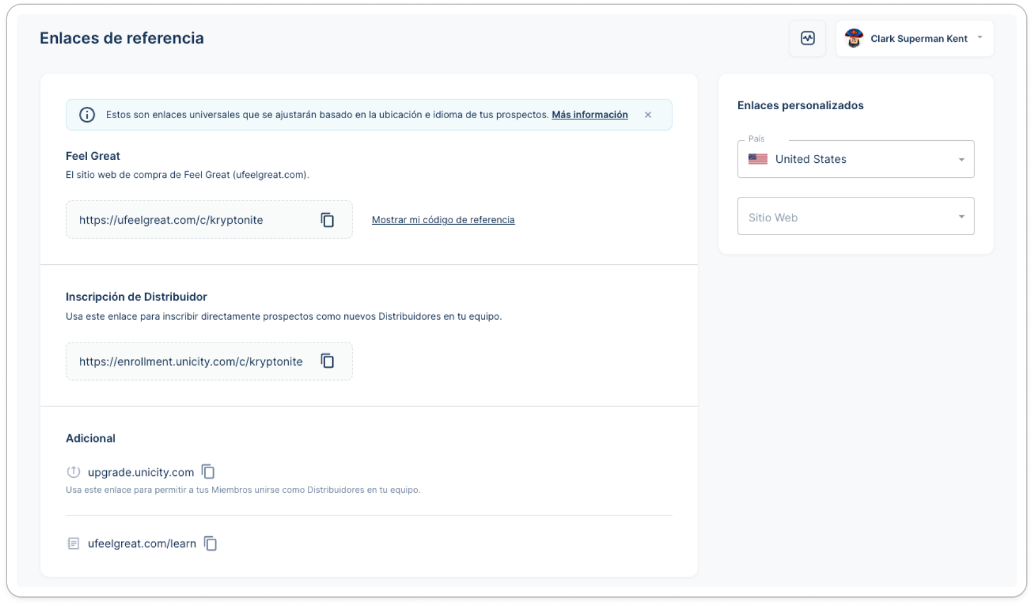The image size is (1034, 606).
Task: Click the Feel Great section heading
Action: click(x=92, y=156)
